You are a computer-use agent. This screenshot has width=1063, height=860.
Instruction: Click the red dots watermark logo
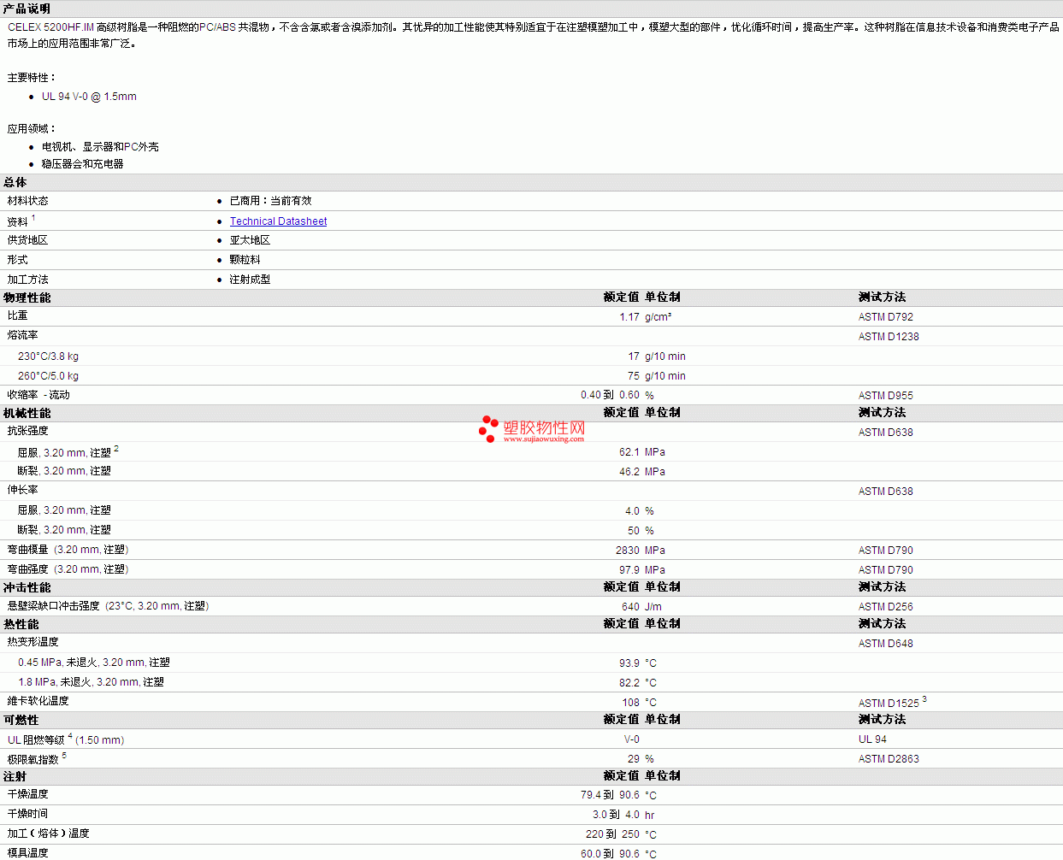click(488, 428)
